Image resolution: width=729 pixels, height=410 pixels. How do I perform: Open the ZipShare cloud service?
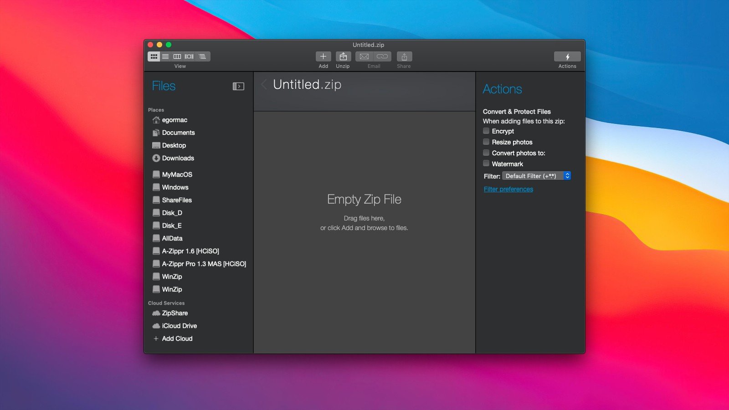click(175, 313)
